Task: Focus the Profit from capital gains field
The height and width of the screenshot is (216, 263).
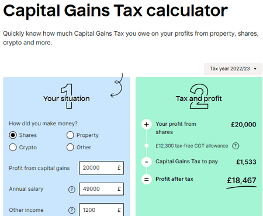Action: [x=102, y=168]
